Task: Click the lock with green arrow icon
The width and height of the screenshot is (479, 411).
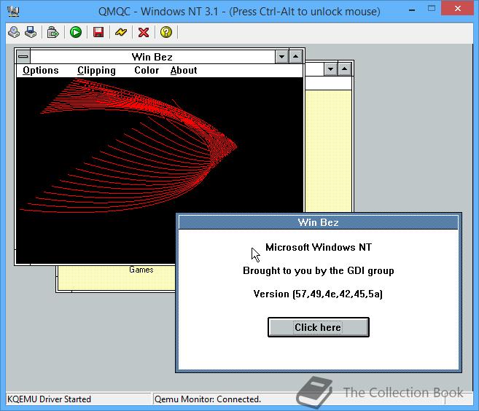Action: point(52,32)
